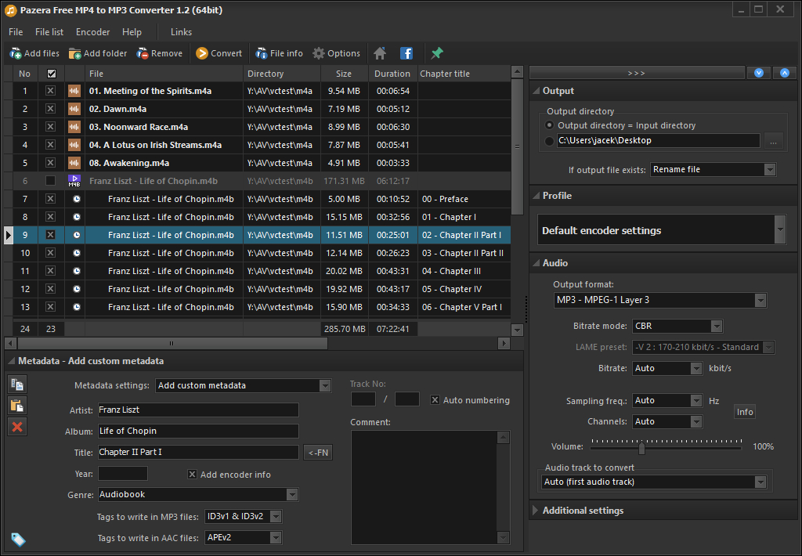This screenshot has height=556, width=802.
Task: Click the Info button in Audio section
Action: point(745,412)
